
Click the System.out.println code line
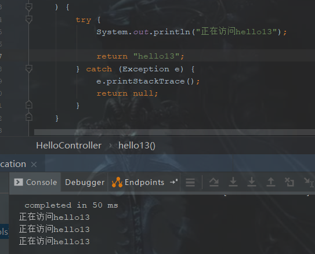[191, 32]
